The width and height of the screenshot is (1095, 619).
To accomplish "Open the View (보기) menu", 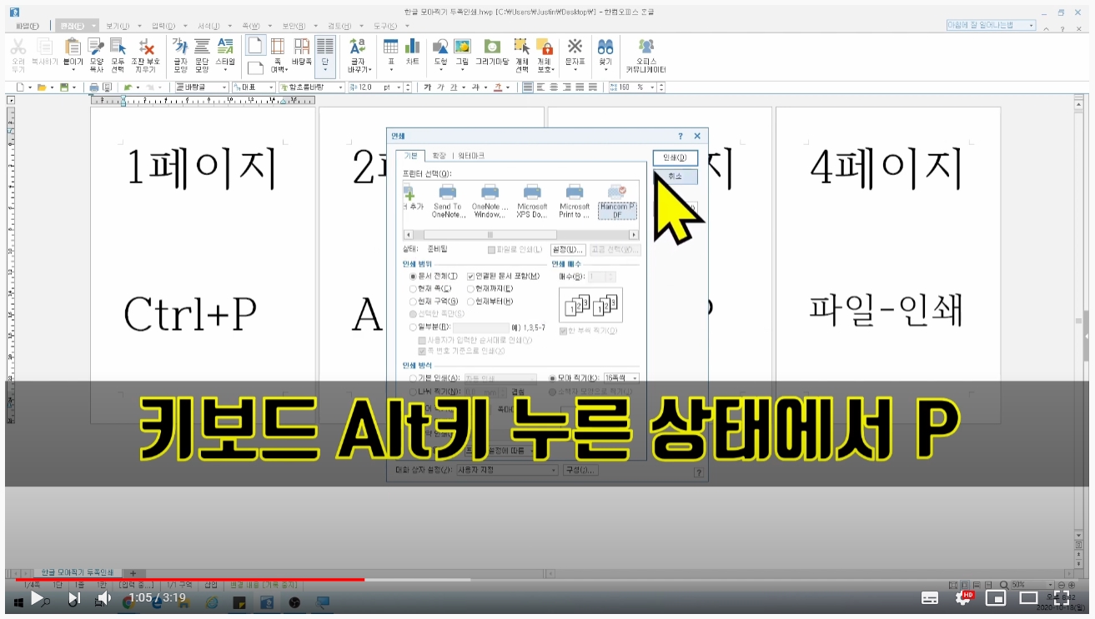I will pos(118,26).
